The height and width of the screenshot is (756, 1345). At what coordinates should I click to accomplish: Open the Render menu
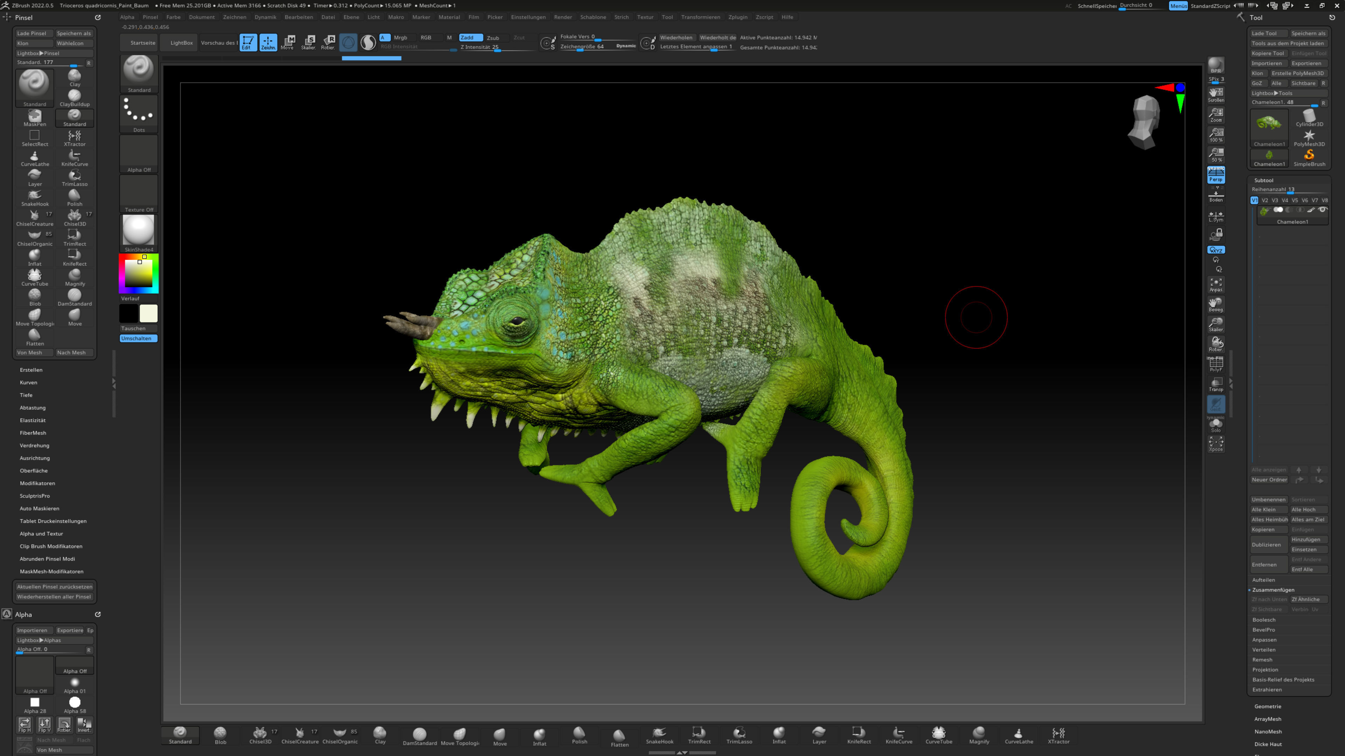[563, 17]
